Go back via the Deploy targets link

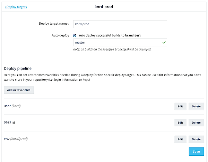[16, 7]
